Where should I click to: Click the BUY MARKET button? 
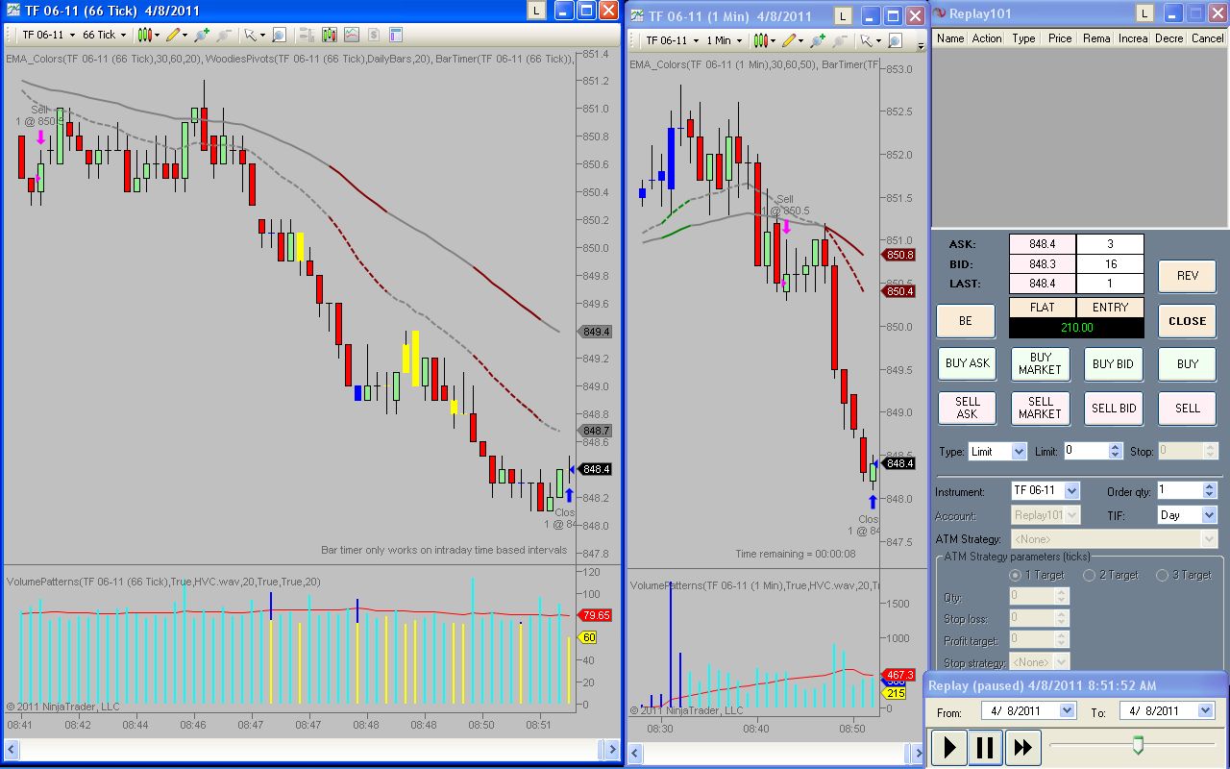coord(1041,363)
